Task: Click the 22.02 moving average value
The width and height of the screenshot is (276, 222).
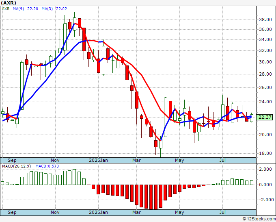Action: (x=61, y=9)
